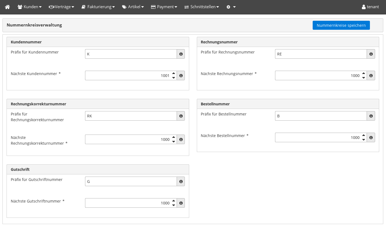Open the Schnittstellen menu

coord(202,7)
